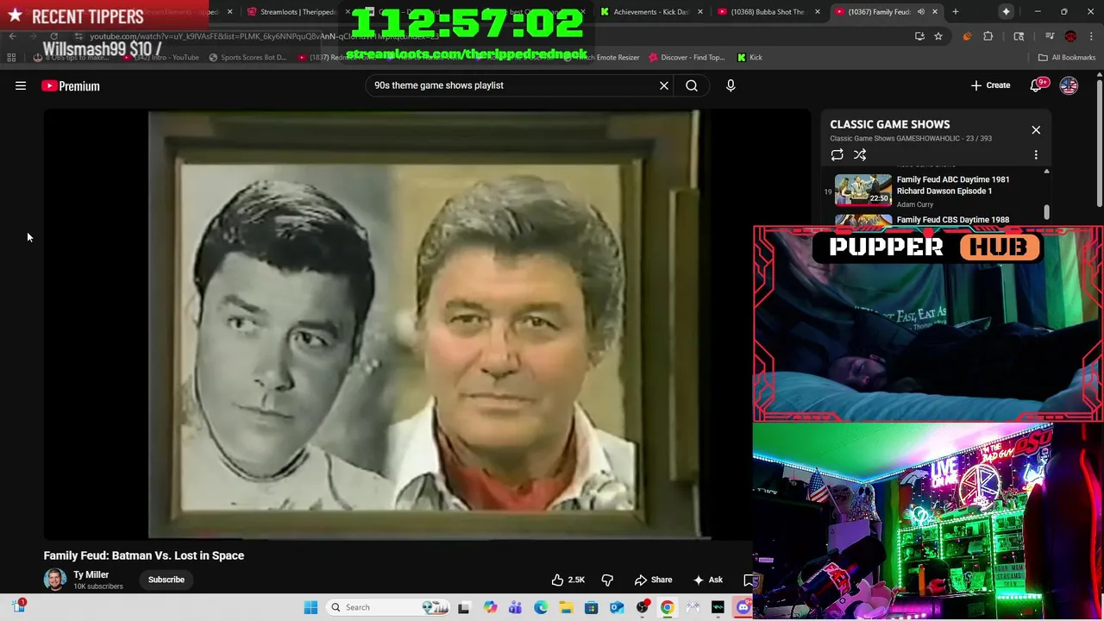Click the orange extension icon in toolbar

tap(967, 36)
